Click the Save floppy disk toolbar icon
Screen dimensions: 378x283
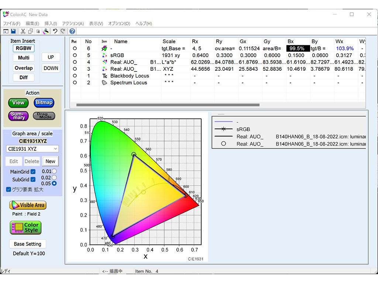(13, 31)
